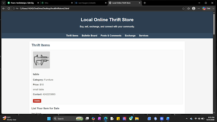Click the 'small table' description
The height and width of the screenshot is (122, 217).
[x=38, y=90]
